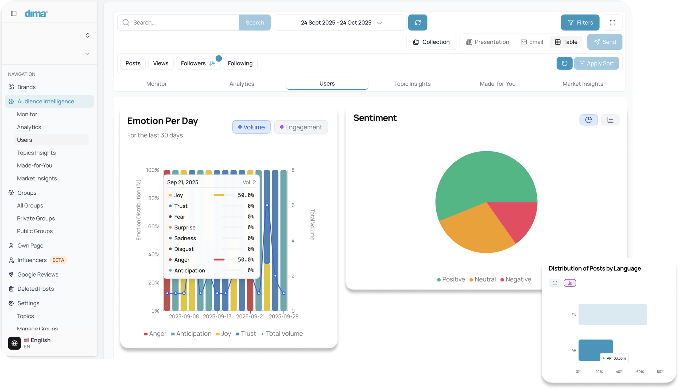Switch to the Topic Insights tab

point(412,84)
